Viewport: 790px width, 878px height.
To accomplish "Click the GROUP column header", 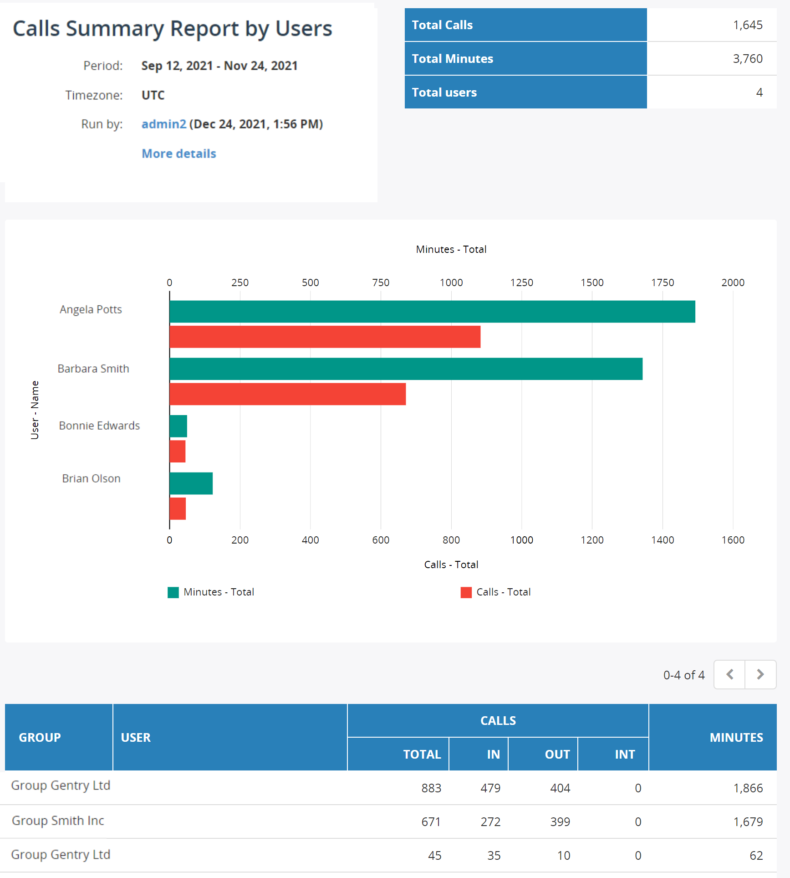I will tap(59, 737).
